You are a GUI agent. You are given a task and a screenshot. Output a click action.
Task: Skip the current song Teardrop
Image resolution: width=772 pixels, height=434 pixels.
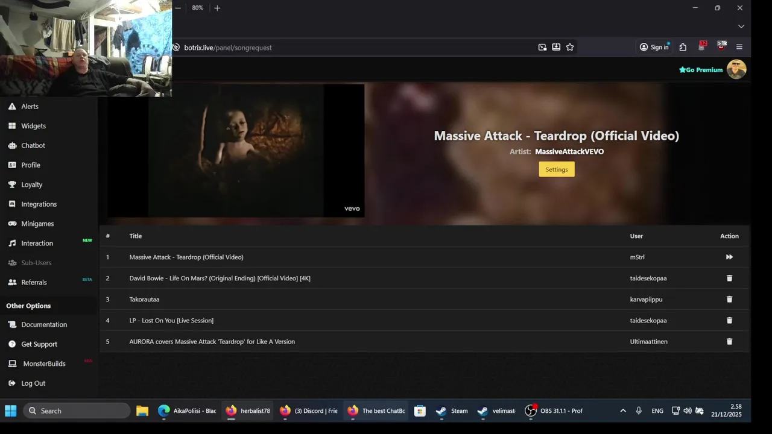(x=729, y=257)
